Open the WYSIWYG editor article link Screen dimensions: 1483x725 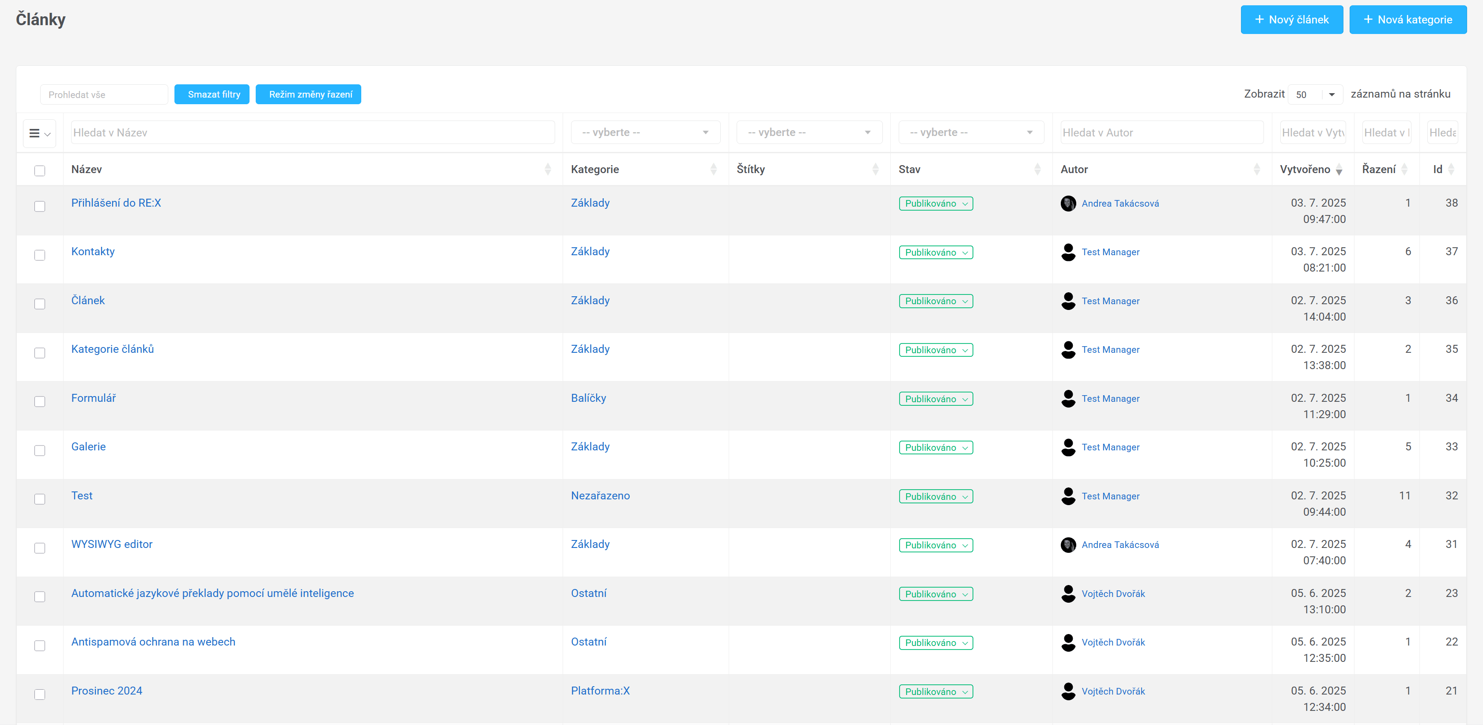pyautogui.click(x=112, y=544)
